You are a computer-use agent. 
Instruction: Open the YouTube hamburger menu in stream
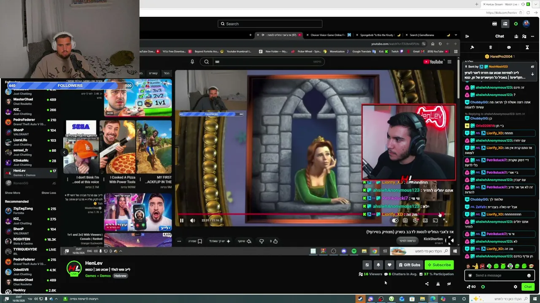[449, 62]
